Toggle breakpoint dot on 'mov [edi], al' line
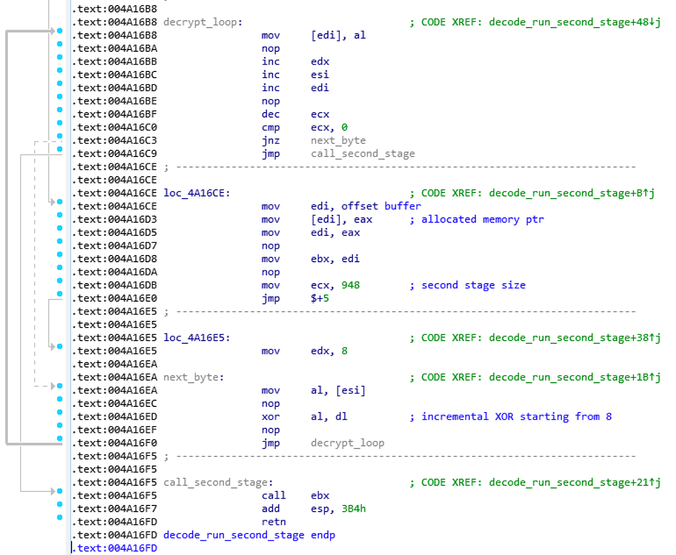Image resolution: width=676 pixels, height=555 pixels. coord(60,31)
